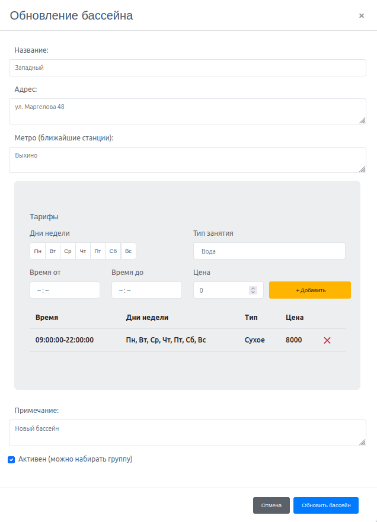
Task: Click the Отмена button
Action: click(271, 505)
